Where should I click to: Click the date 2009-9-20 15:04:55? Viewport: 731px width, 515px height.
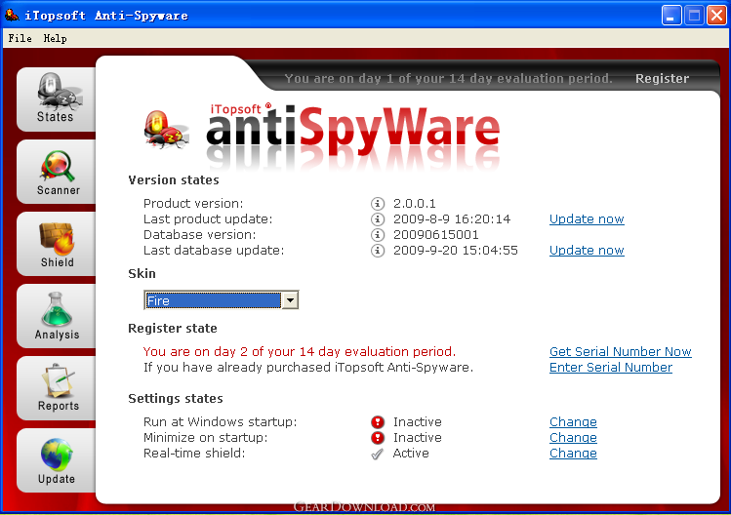[456, 251]
